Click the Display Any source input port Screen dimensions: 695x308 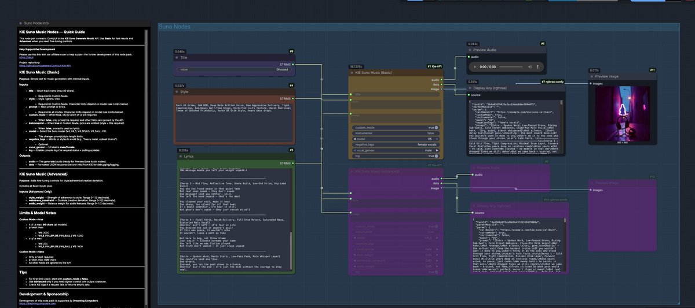pyautogui.click(x=469, y=95)
